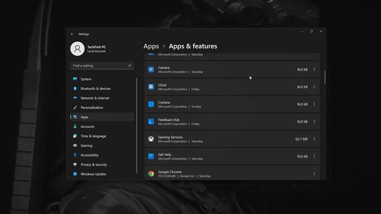The image size is (381, 214).
Task: Click the Apps breadcrumb link
Action: pos(151,46)
